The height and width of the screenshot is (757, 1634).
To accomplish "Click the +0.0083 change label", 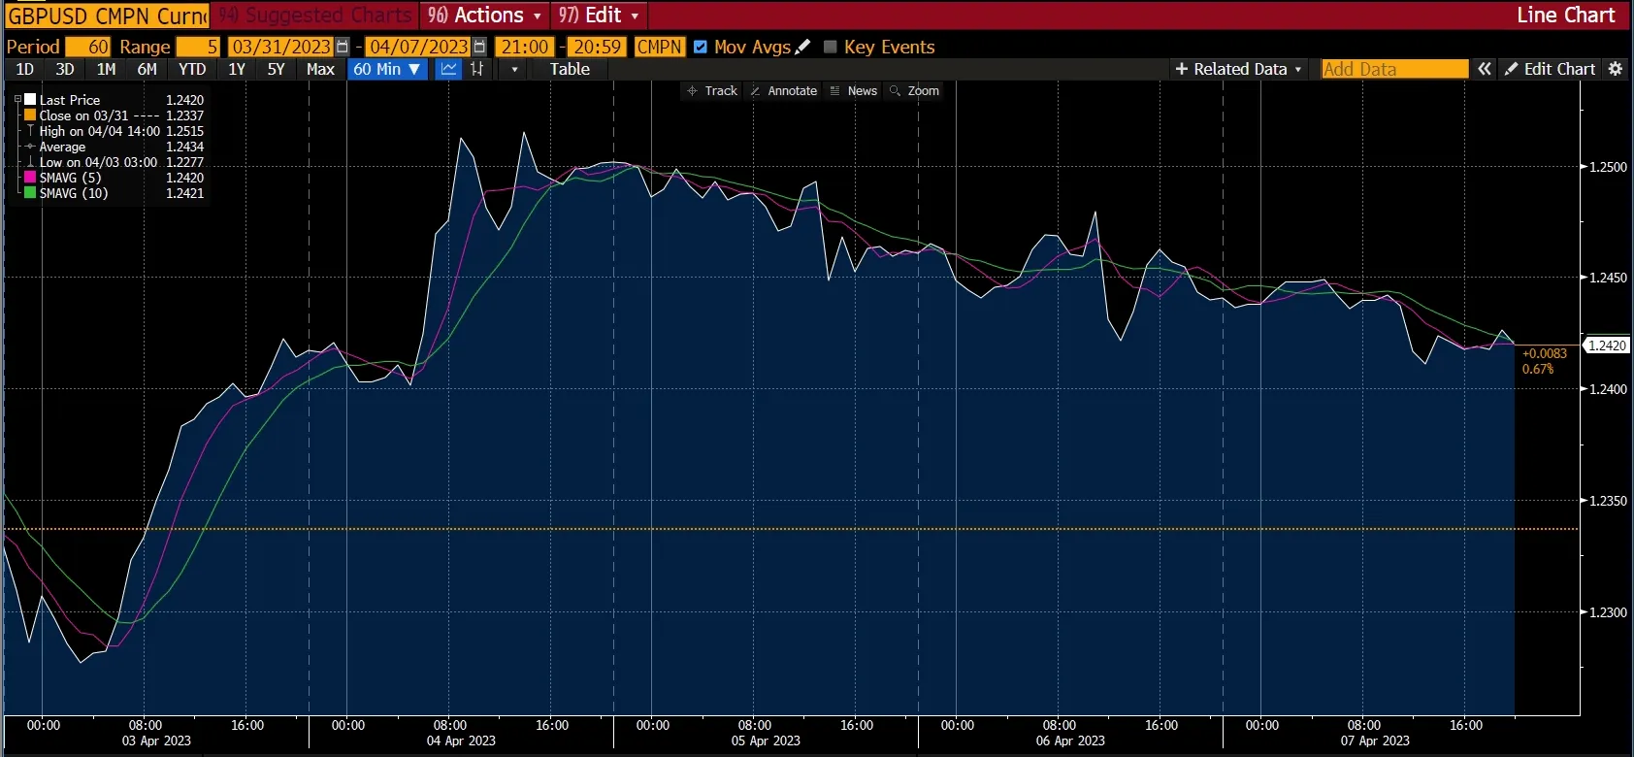I will pyautogui.click(x=1545, y=353).
